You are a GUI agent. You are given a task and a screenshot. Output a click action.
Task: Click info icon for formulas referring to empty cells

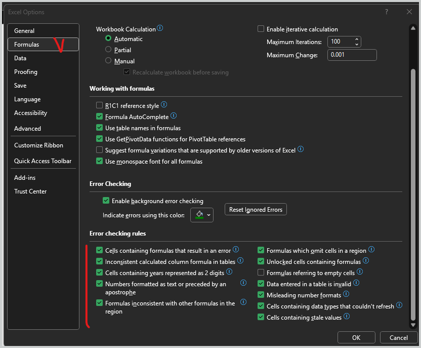[360, 272]
